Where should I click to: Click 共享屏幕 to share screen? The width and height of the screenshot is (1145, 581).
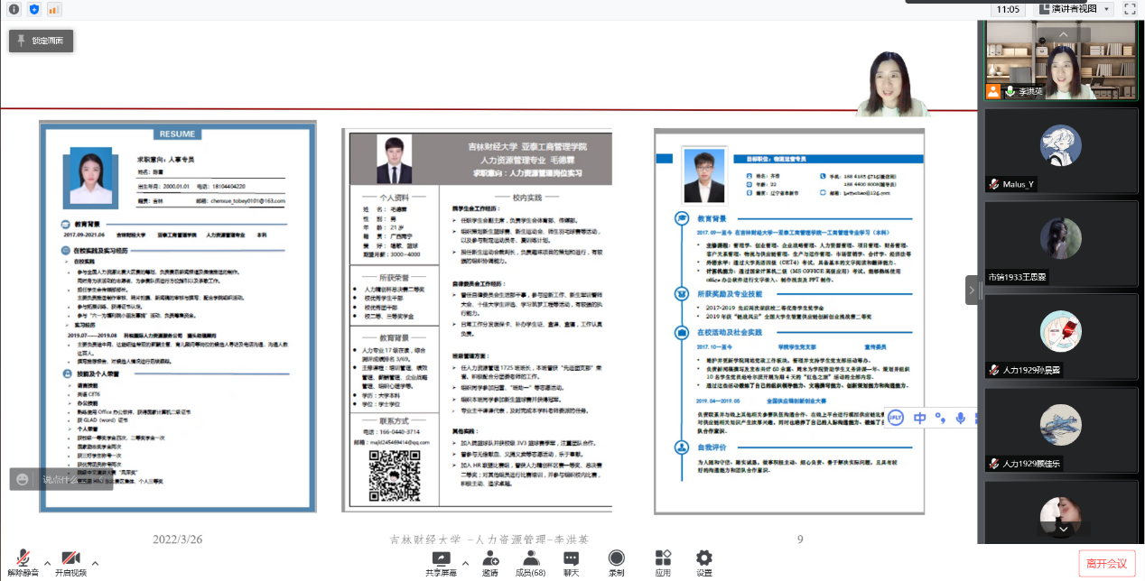441,564
